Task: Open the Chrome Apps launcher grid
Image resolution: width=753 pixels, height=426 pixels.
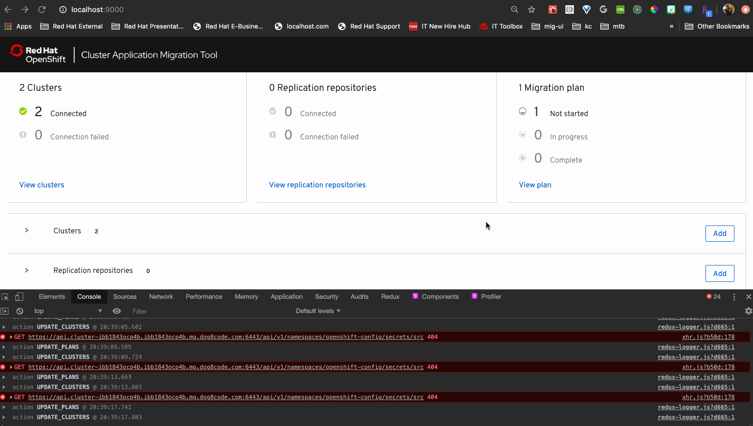Action: point(8,26)
